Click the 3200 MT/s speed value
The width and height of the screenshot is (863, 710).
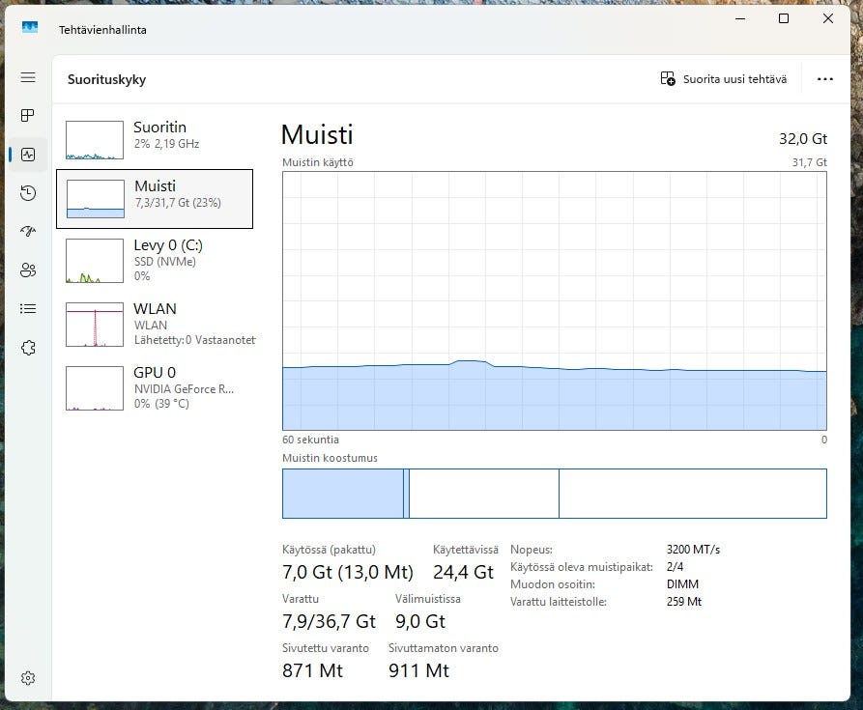tap(694, 550)
